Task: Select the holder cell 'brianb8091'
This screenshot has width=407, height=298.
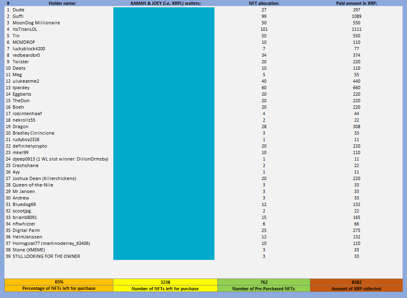Action: click(25, 217)
